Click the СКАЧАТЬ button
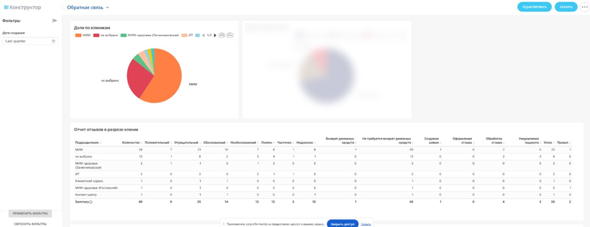 coord(566,7)
